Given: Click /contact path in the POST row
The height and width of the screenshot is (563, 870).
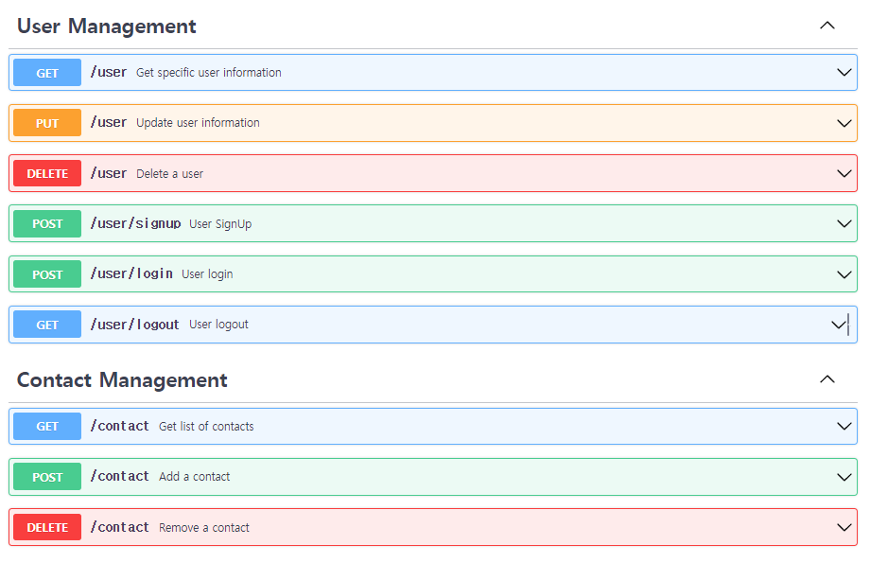Looking at the screenshot, I should click(120, 476).
